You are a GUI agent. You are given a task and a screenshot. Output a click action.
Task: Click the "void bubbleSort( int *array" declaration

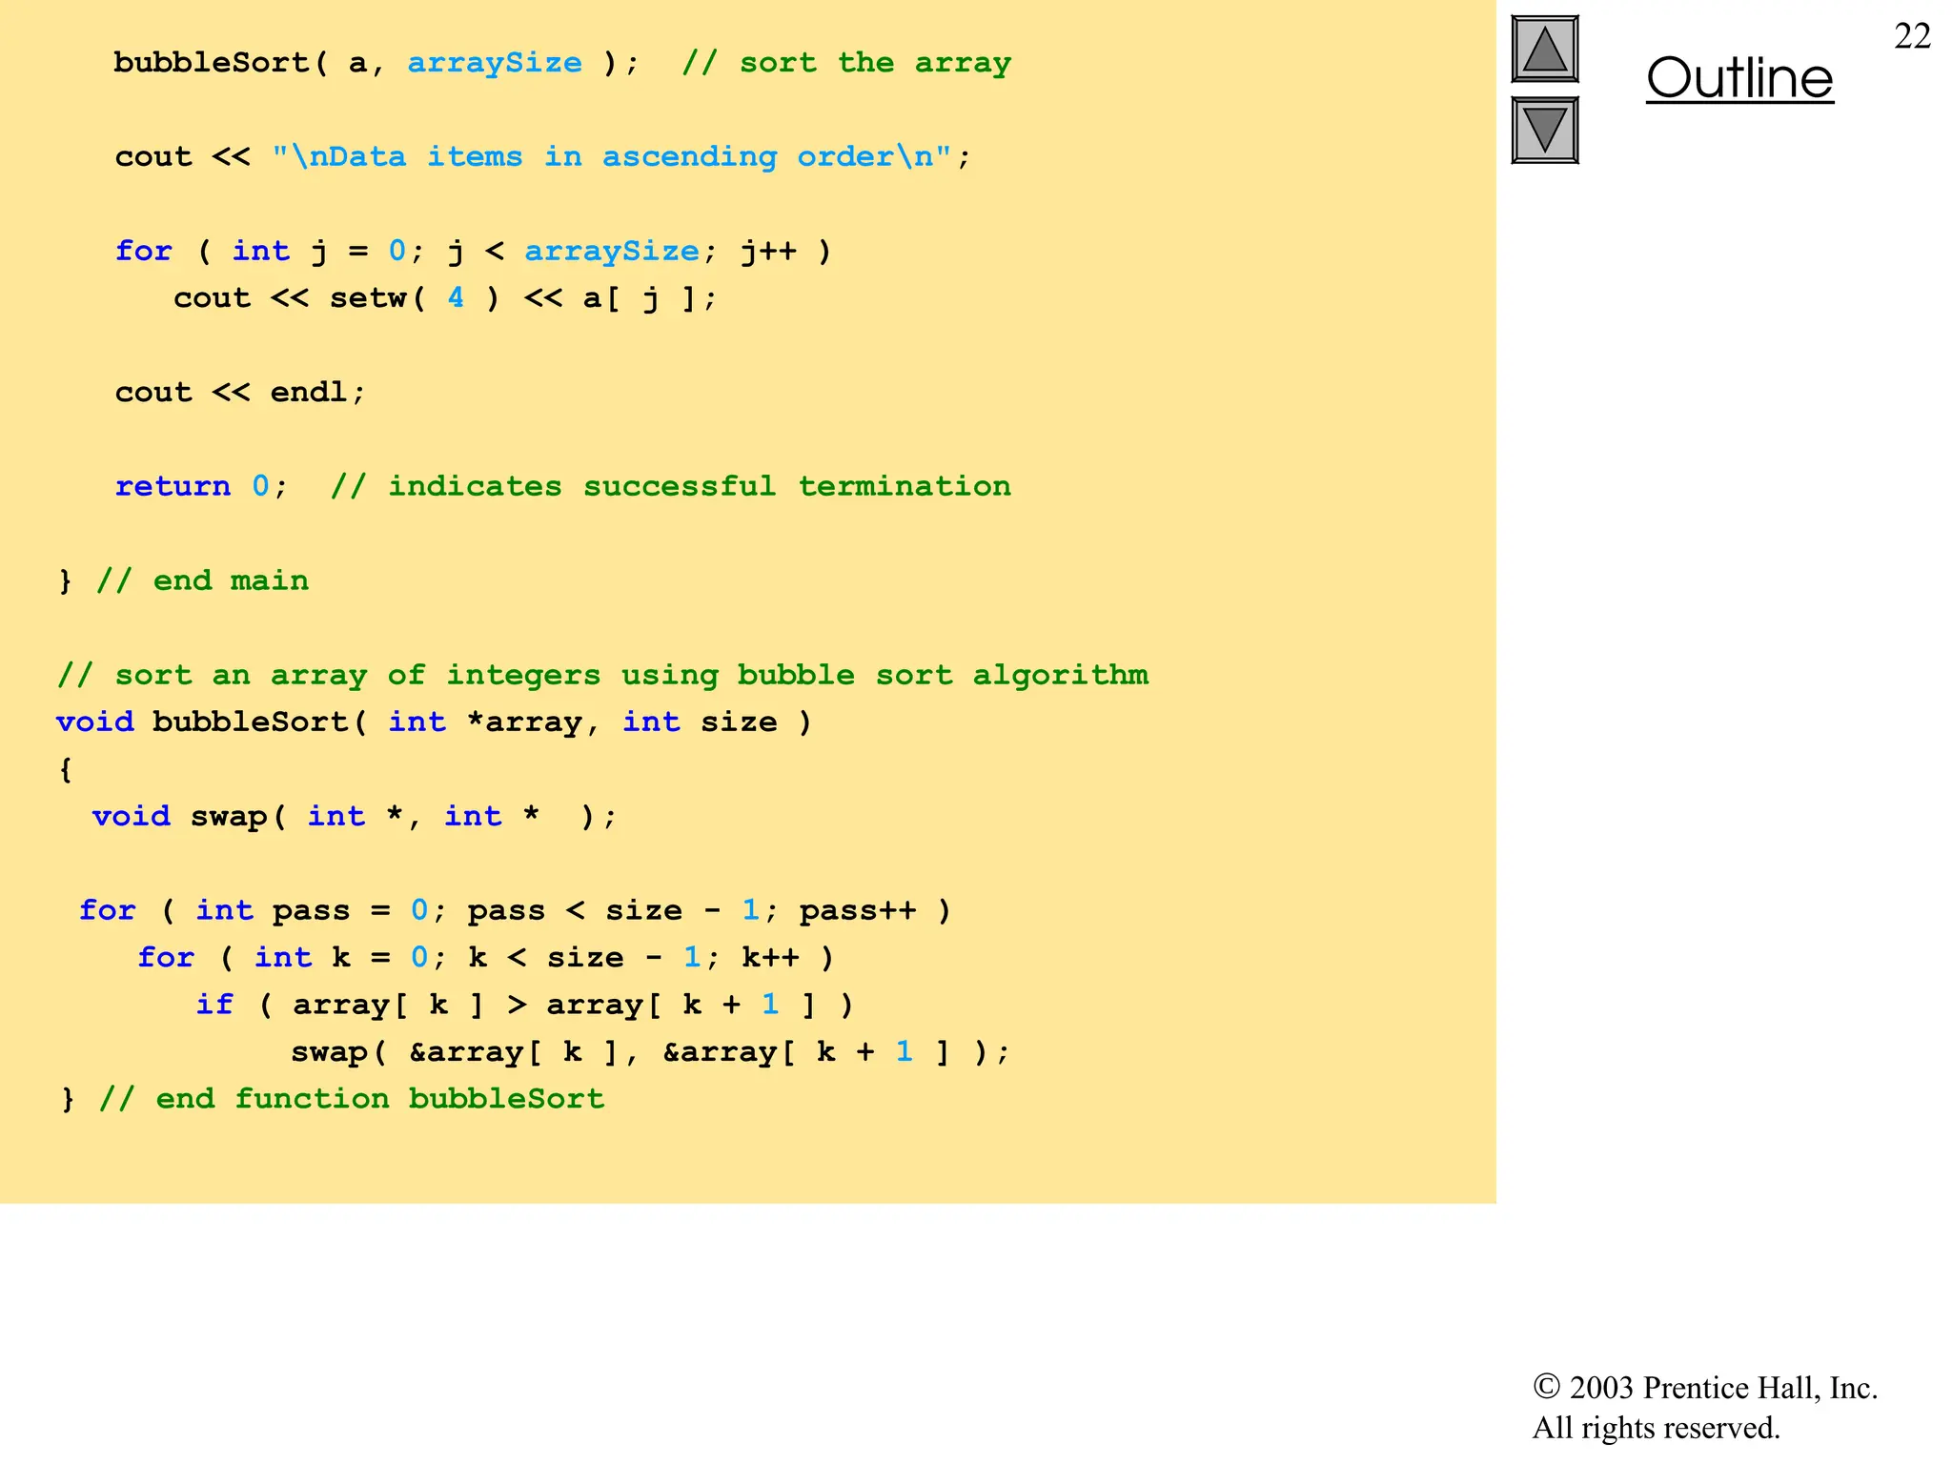pyautogui.click(x=434, y=722)
